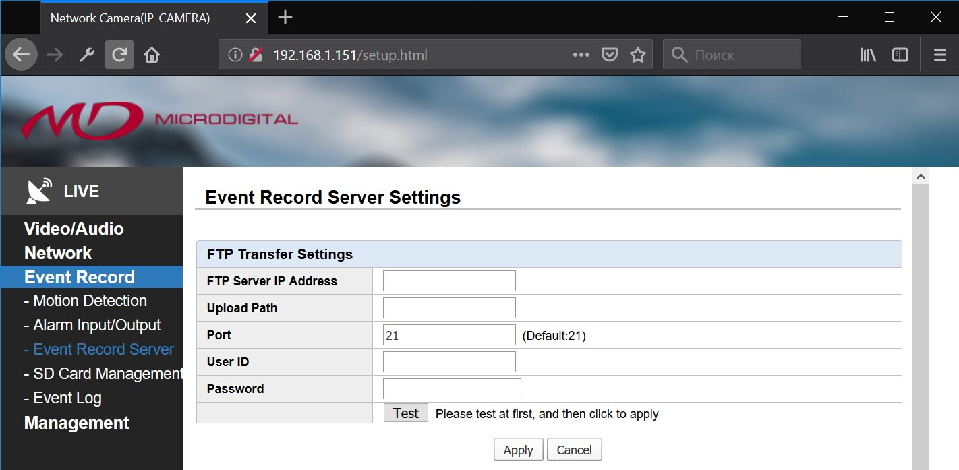
Task: Open the hamburger application menu
Action: (940, 55)
